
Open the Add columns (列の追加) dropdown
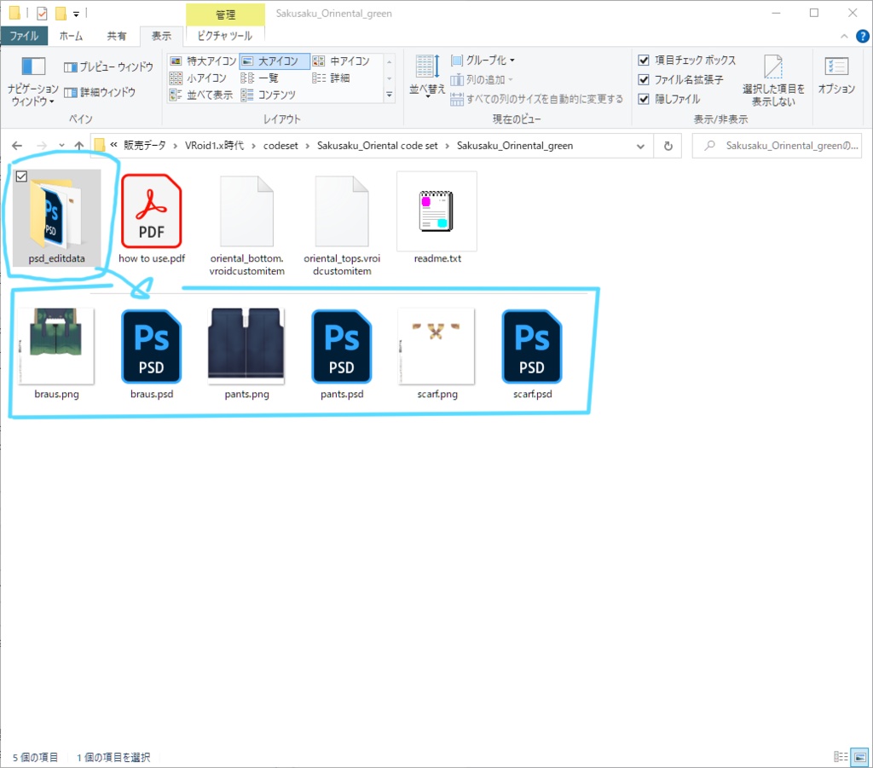[482, 79]
